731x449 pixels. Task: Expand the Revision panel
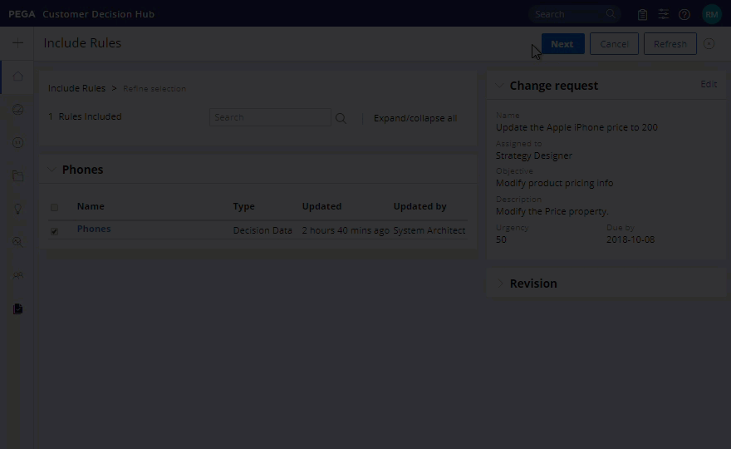click(499, 284)
